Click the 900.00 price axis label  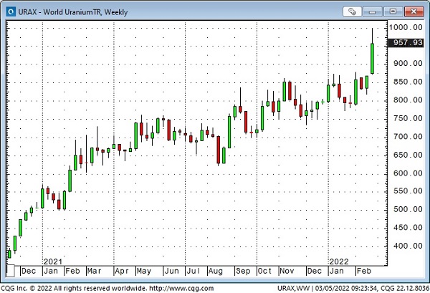tap(408, 63)
